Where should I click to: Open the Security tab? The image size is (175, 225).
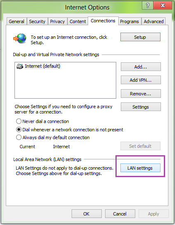37,21
